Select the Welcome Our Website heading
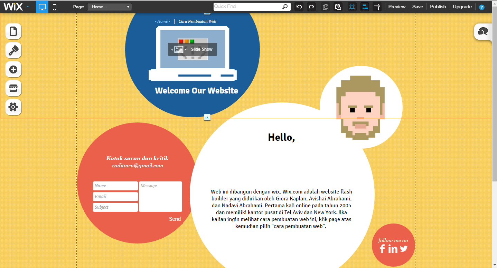 click(x=196, y=91)
